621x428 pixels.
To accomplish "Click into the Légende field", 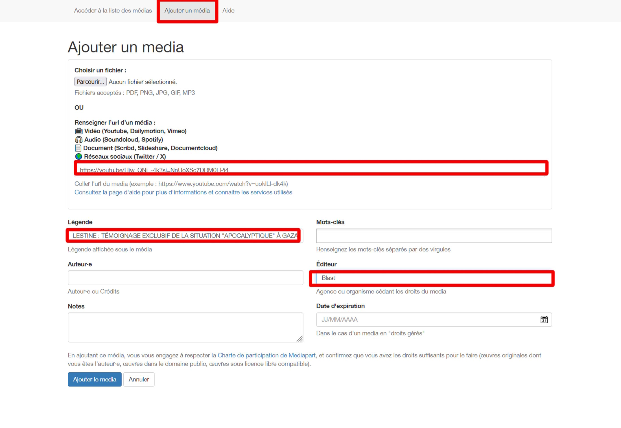I will pyautogui.click(x=185, y=235).
